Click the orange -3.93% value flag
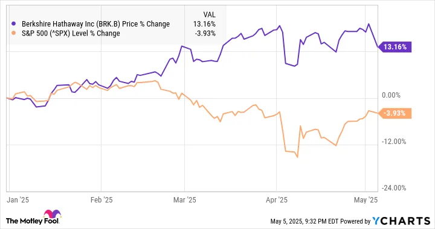The height and width of the screenshot is (229, 435). [395, 113]
